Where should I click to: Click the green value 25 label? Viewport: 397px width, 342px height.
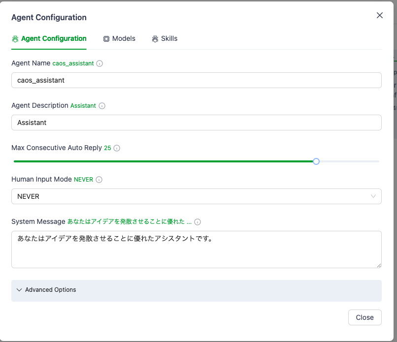click(107, 148)
